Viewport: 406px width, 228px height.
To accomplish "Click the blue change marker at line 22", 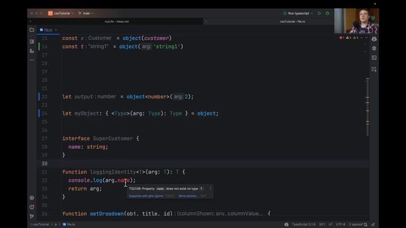I will click(x=39, y=97).
